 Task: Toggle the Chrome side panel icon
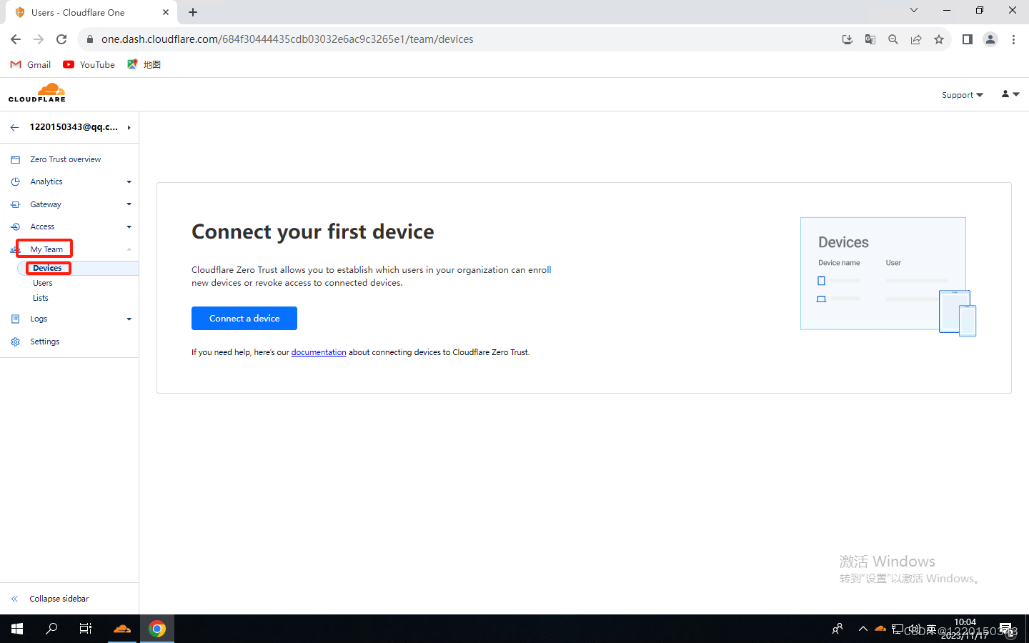(x=968, y=39)
